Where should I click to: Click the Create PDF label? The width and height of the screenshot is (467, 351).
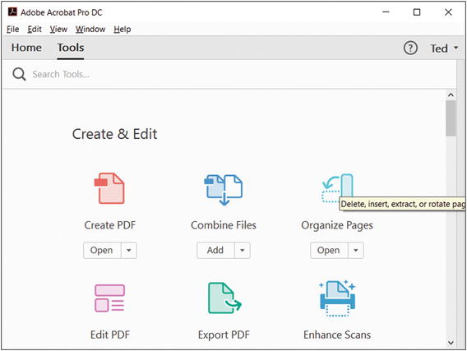[110, 225]
